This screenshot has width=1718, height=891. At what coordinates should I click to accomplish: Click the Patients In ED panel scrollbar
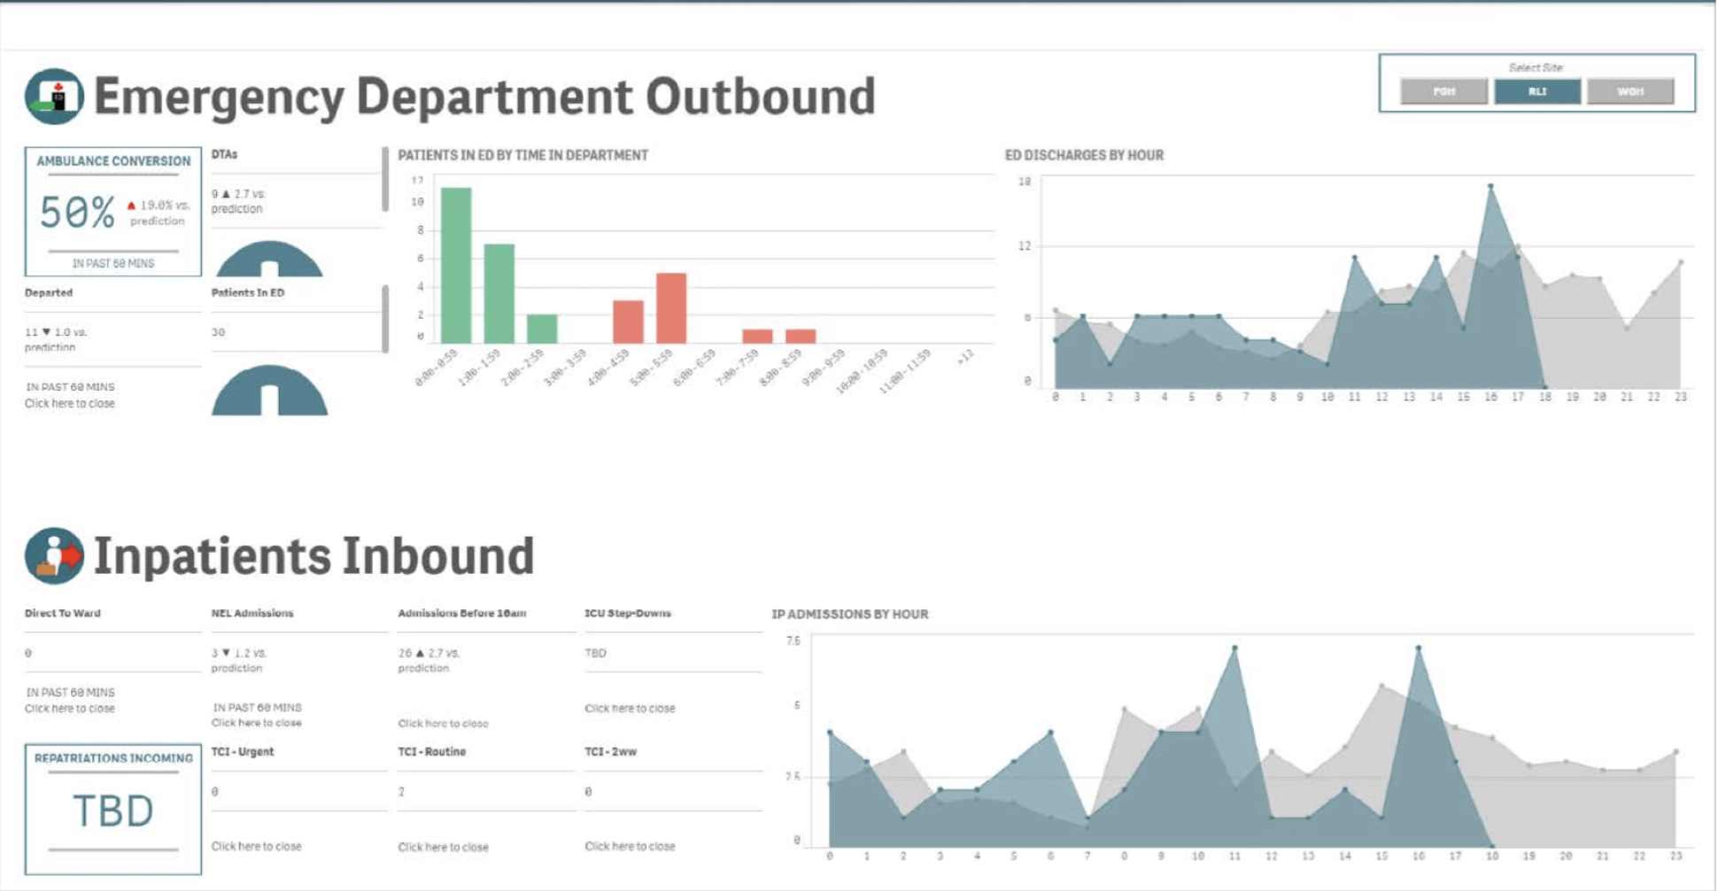point(385,319)
